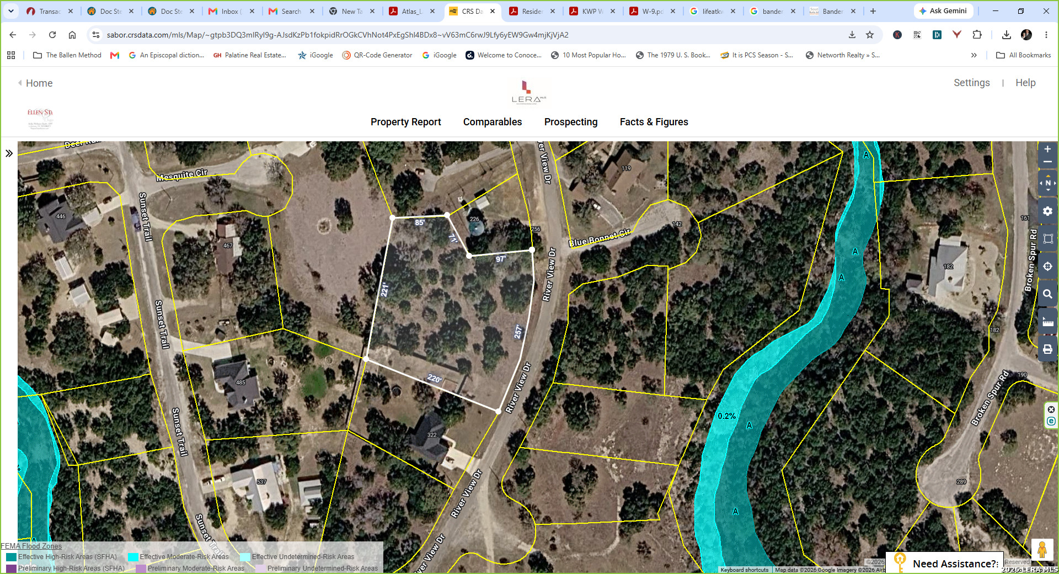The height and width of the screenshot is (574, 1059).
Task: Go to Prospecting tab
Action: tap(571, 122)
